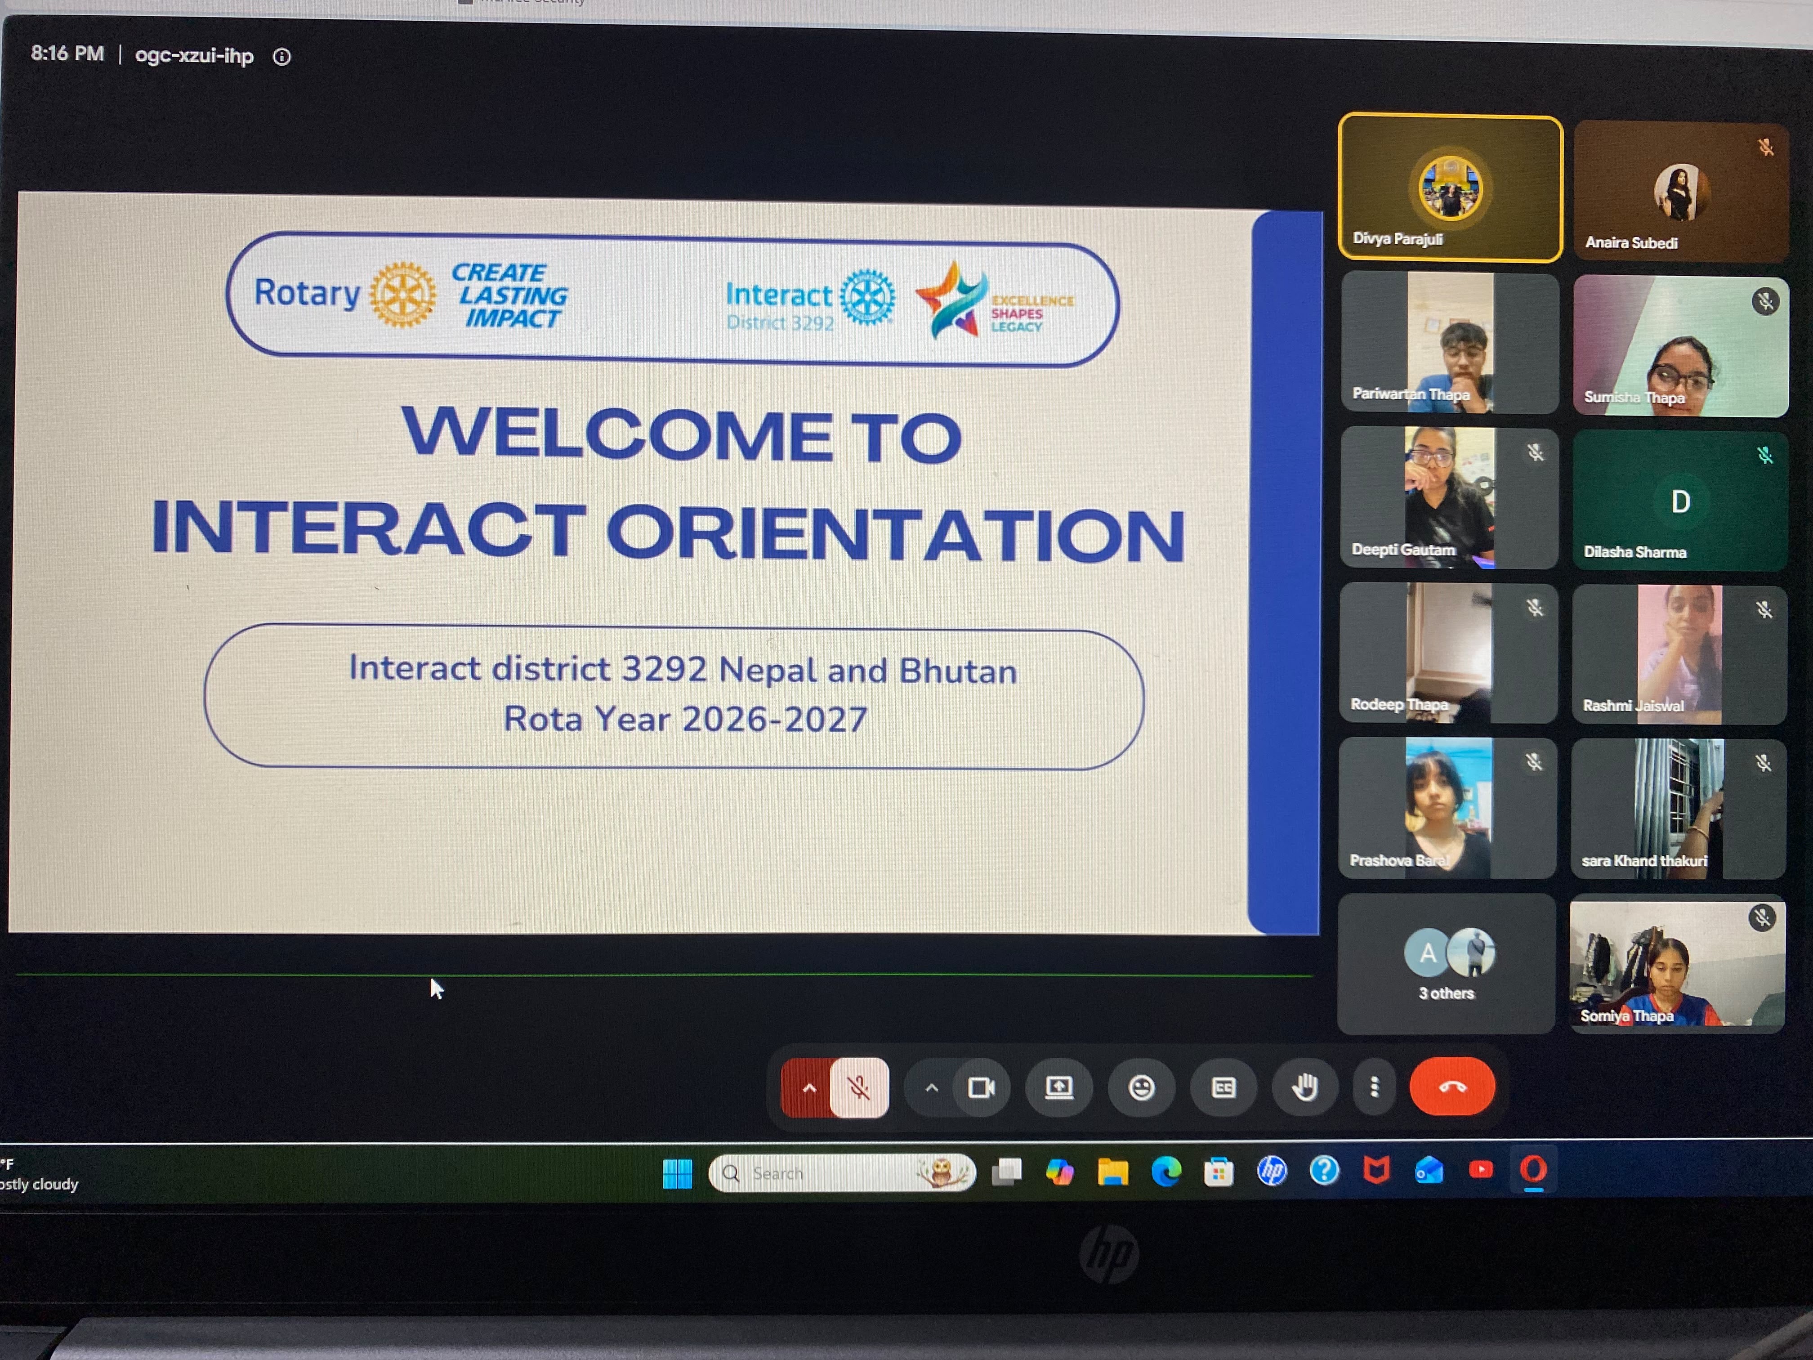The height and width of the screenshot is (1360, 1813).
Task: Click the present screen button
Action: point(1059,1088)
